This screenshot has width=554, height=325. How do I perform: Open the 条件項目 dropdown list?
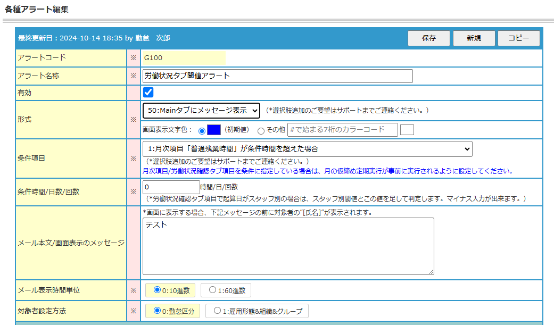308,149
